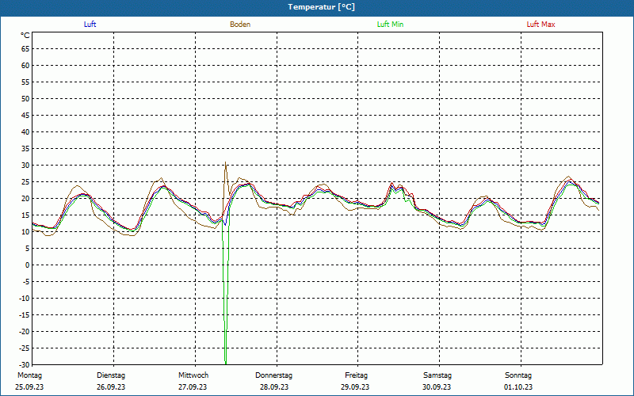
Task: Click the 55 value on the temperature axis
Action: [x=25, y=82]
